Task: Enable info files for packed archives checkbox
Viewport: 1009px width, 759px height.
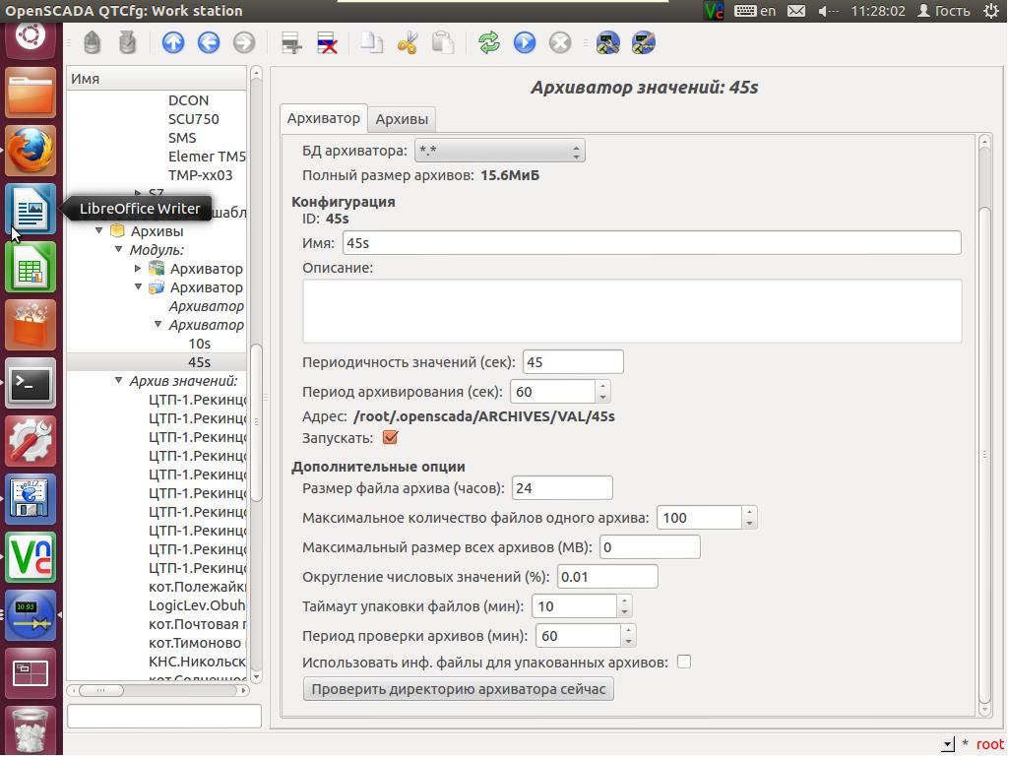Action: click(684, 663)
